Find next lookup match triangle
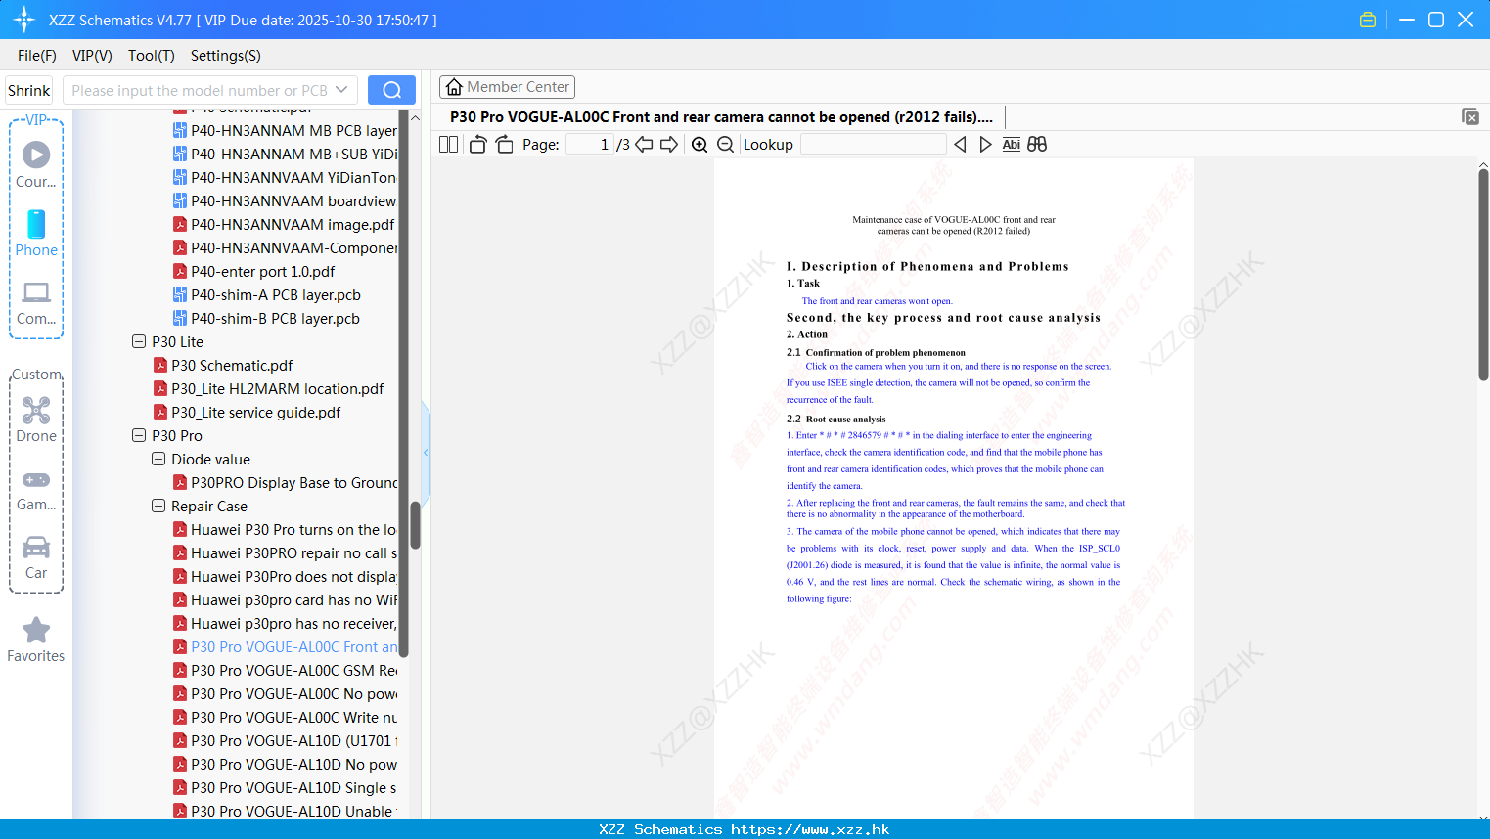 985,145
